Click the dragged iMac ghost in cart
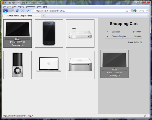This screenshot has width=152, height=120. point(115,64)
